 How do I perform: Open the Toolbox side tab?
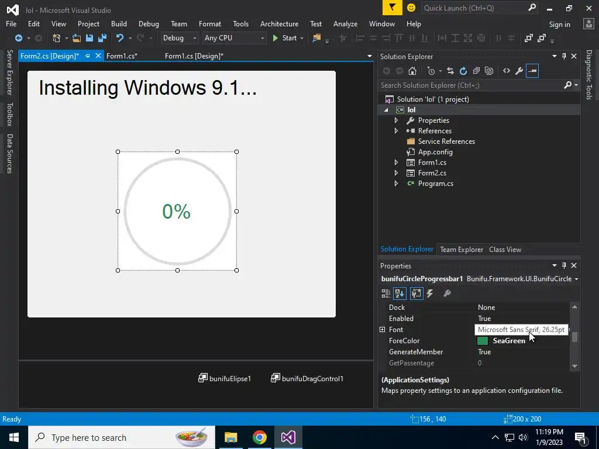click(x=9, y=114)
